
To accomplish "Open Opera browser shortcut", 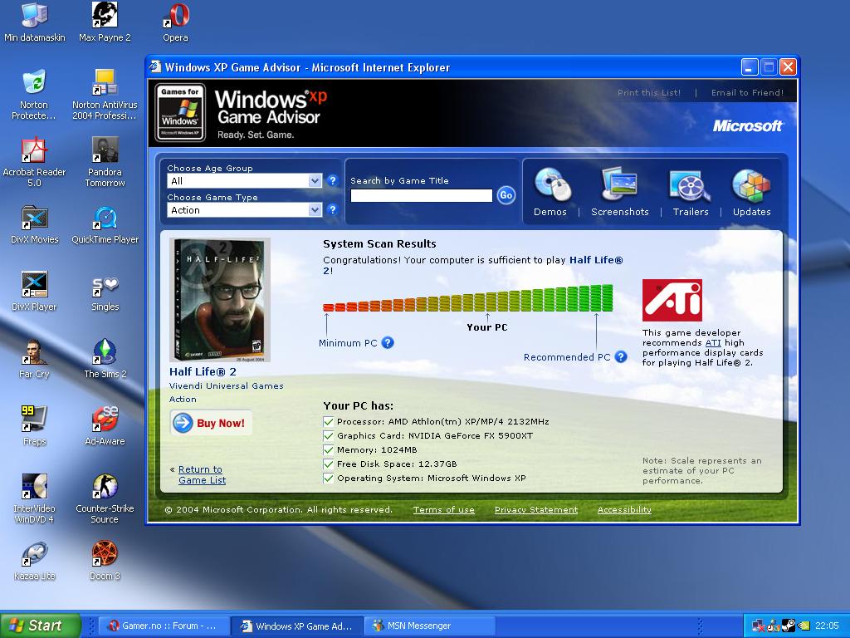I will pyautogui.click(x=175, y=22).
